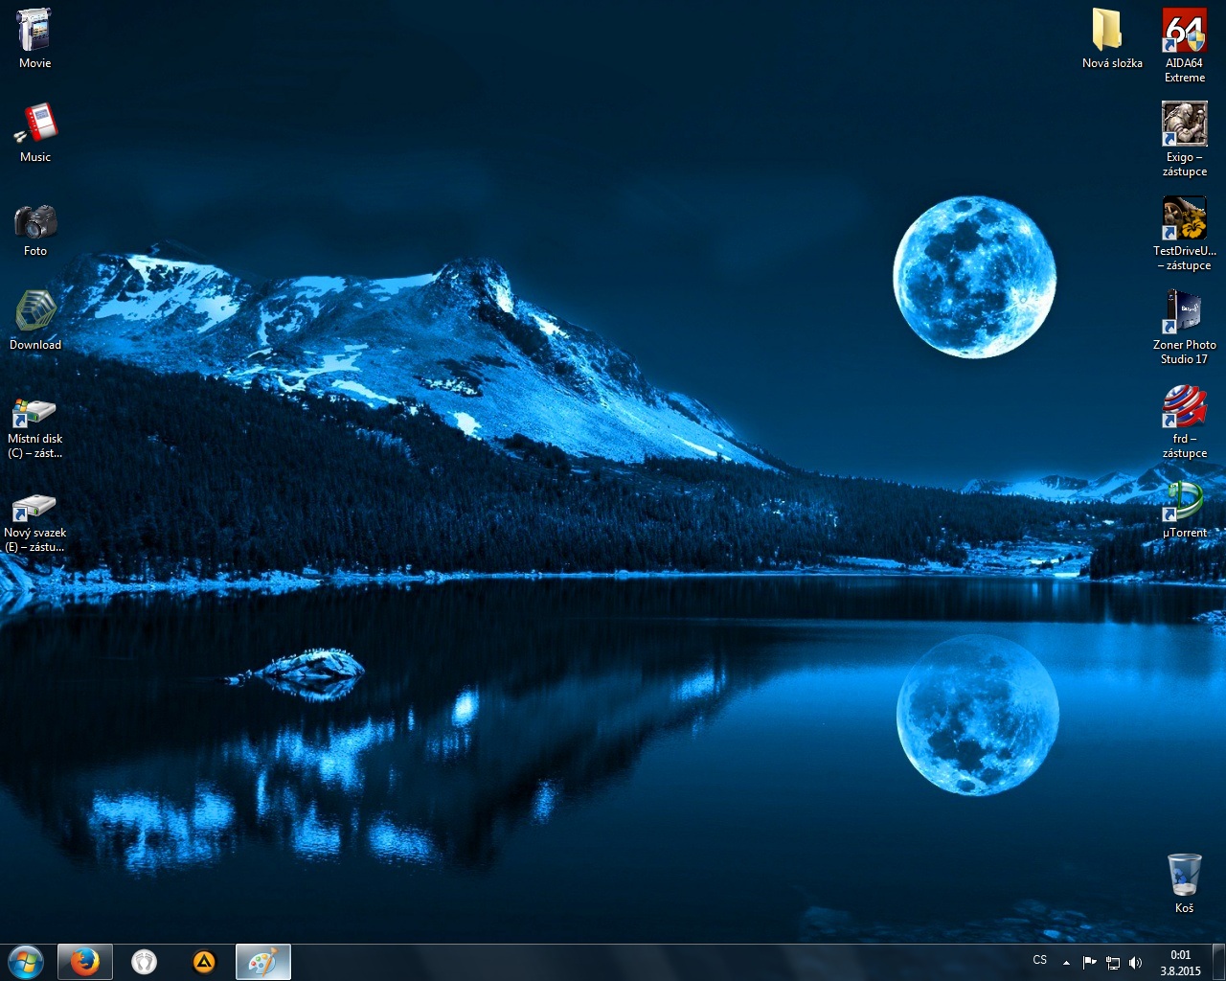This screenshot has height=981, width=1226.
Task: Select the TestDriveU shortcut icon
Action: [1185, 233]
